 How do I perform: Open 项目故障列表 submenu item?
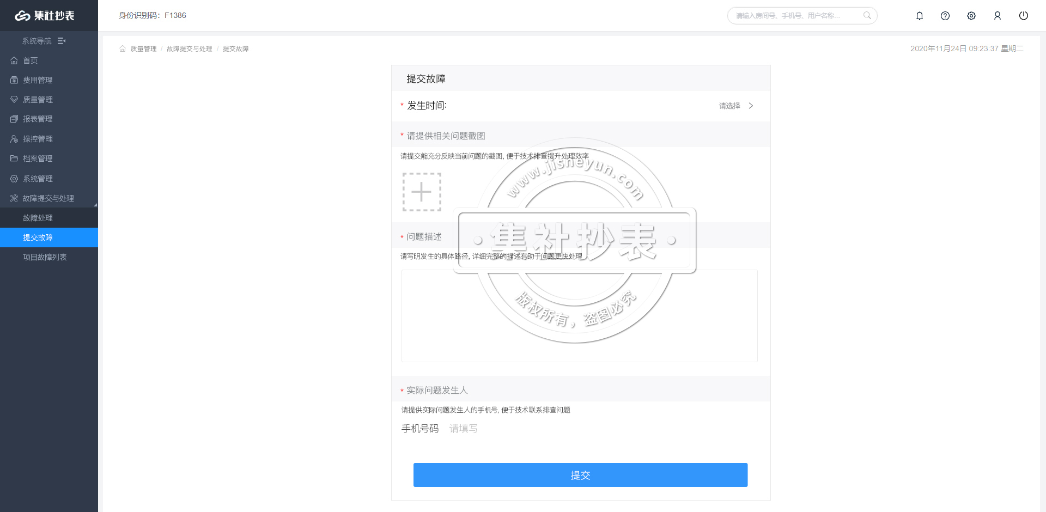click(x=45, y=257)
